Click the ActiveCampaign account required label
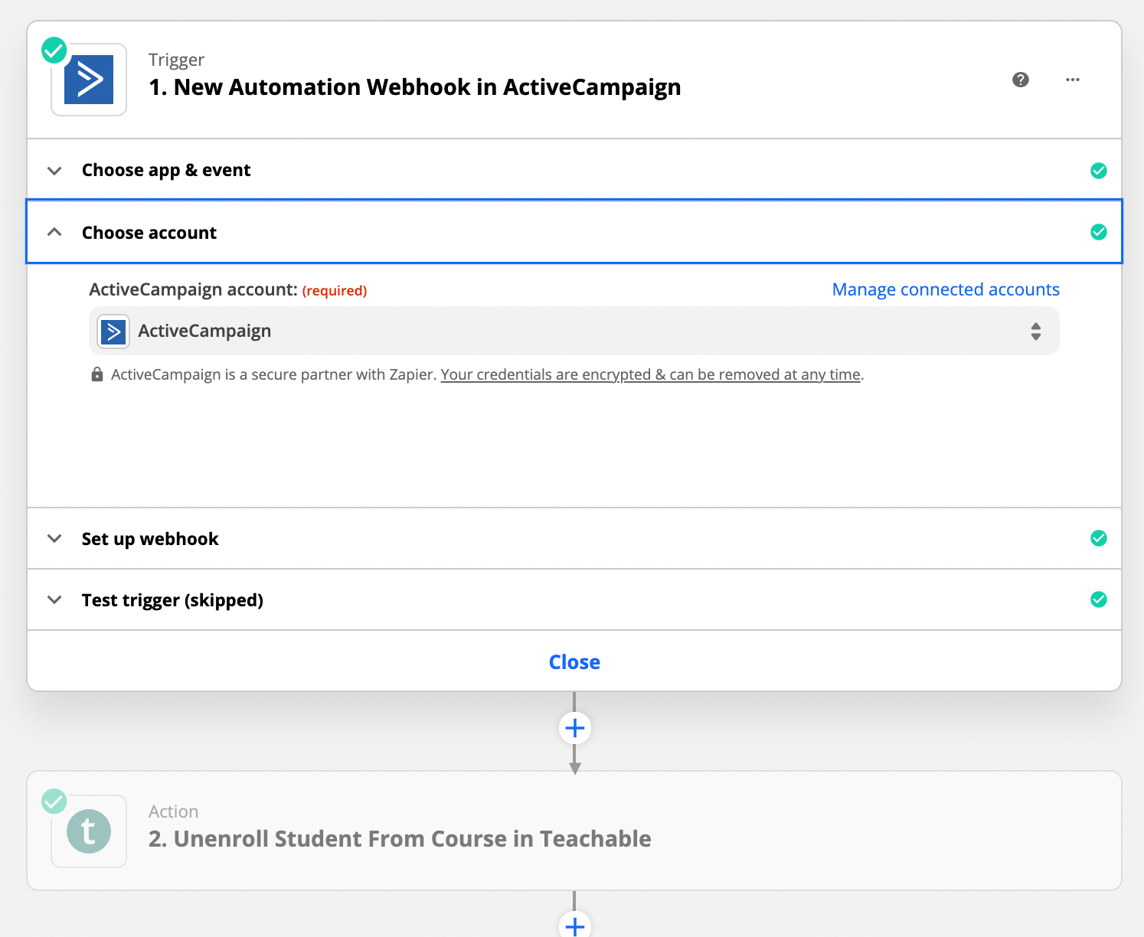The height and width of the screenshot is (937, 1144). coord(228,289)
